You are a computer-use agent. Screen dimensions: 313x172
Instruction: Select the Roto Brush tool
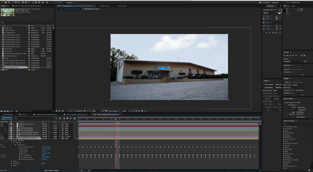point(42,2)
